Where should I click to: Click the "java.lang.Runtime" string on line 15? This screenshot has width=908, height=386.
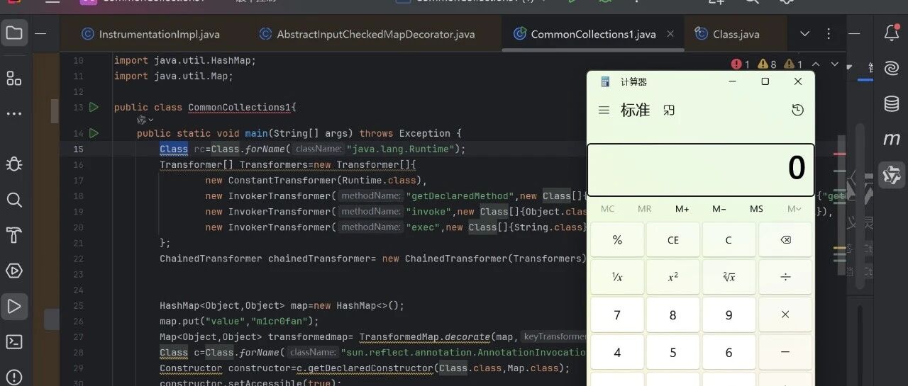pyautogui.click(x=400, y=149)
